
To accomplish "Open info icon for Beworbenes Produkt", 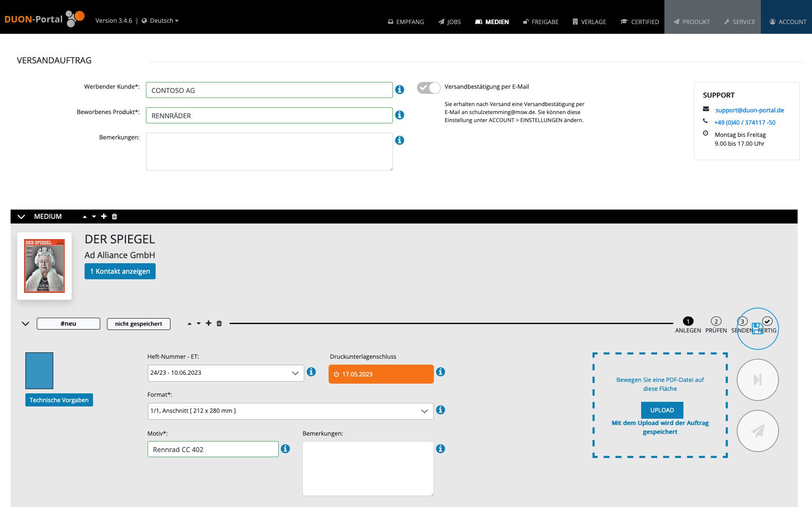I will pos(400,115).
